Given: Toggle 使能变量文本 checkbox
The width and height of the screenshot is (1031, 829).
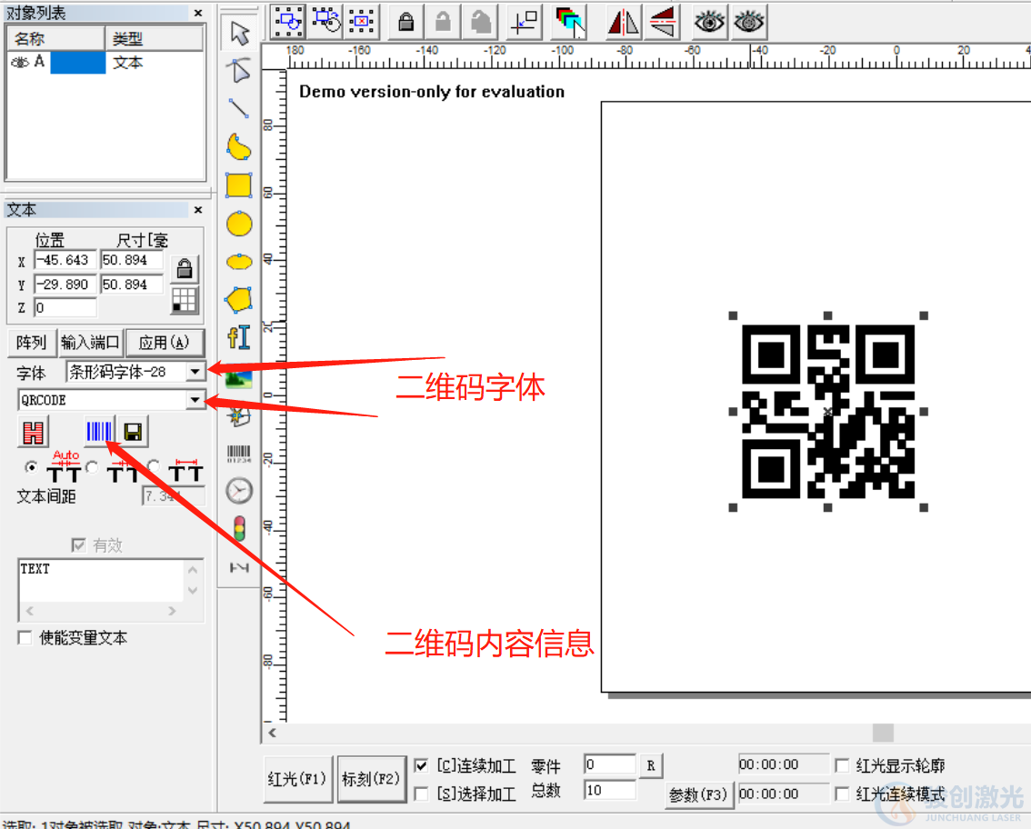Looking at the screenshot, I should pyautogui.click(x=25, y=638).
